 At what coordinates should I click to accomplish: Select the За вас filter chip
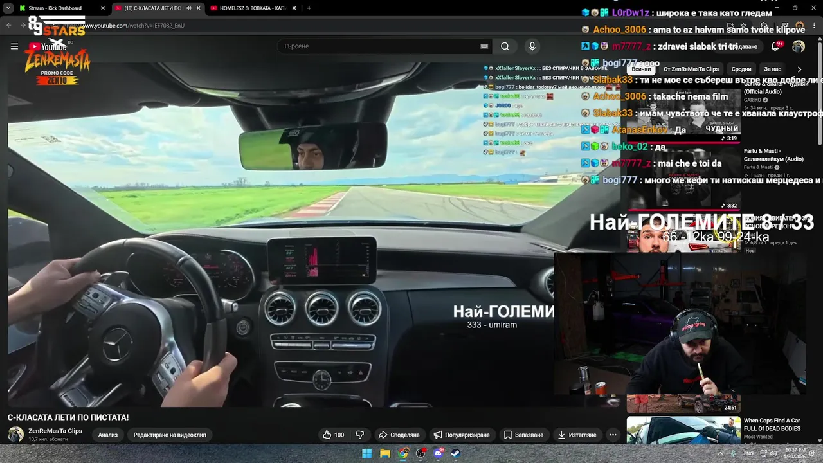pyautogui.click(x=772, y=69)
